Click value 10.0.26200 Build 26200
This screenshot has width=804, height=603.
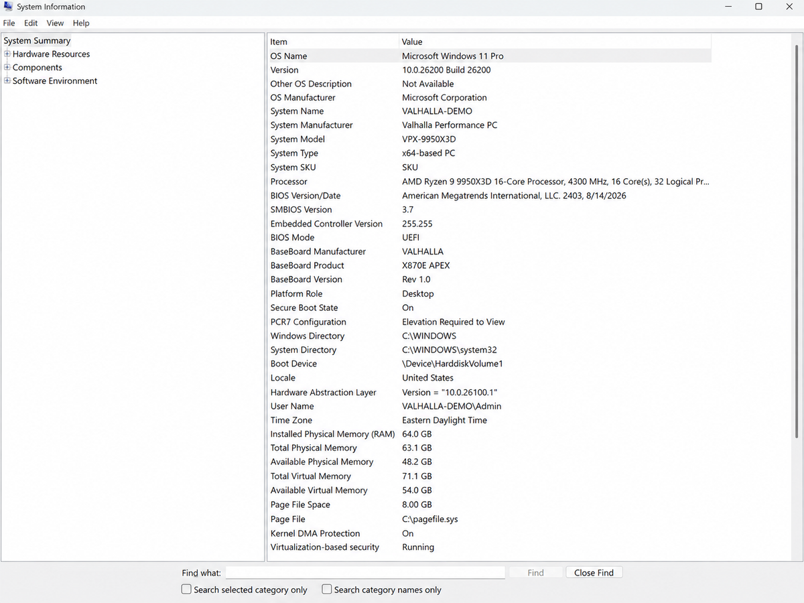446,70
